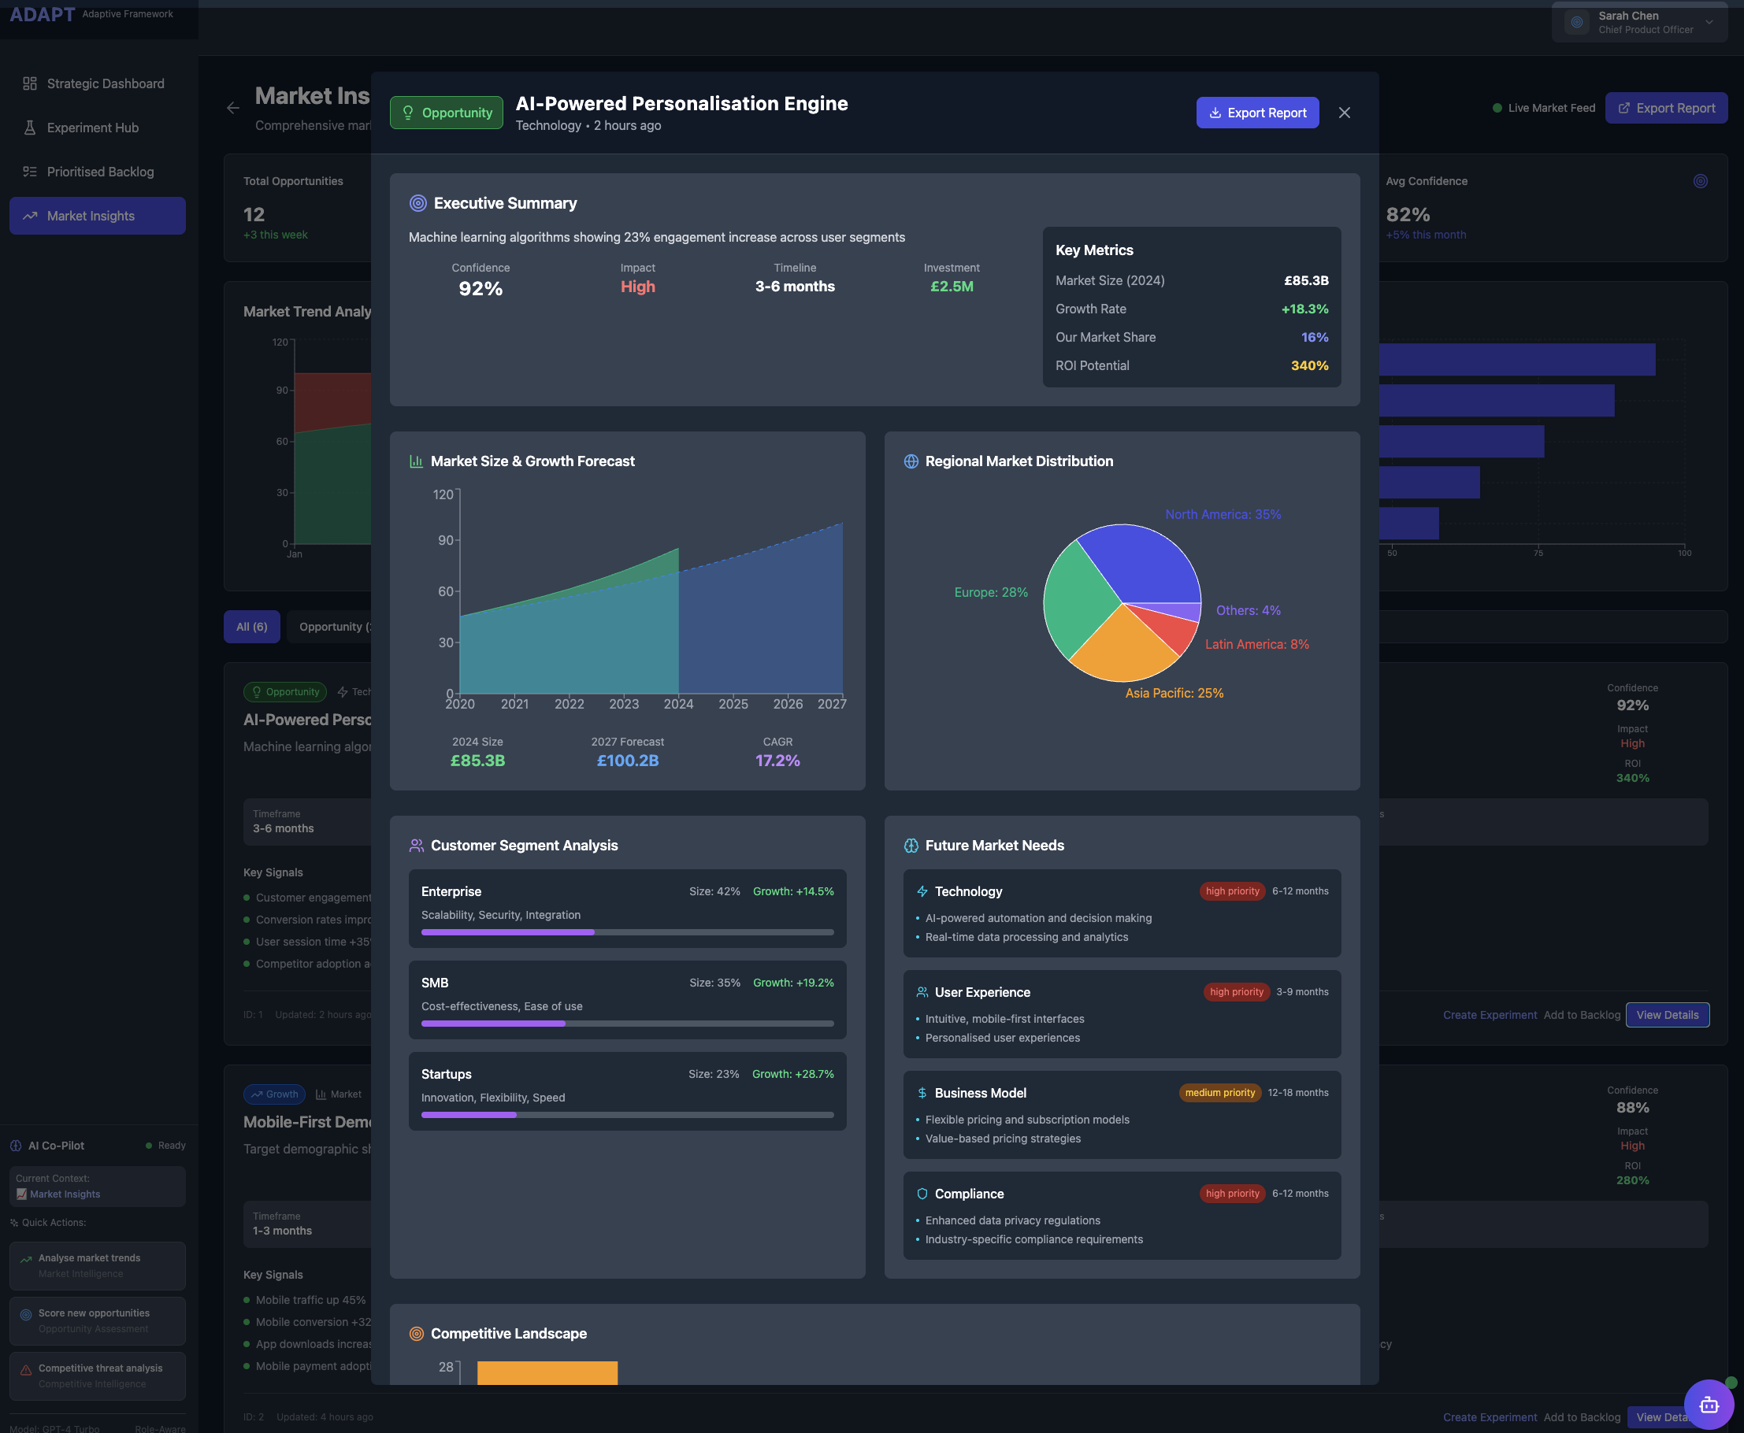Click the Competitive Landscape target icon

[416, 1333]
